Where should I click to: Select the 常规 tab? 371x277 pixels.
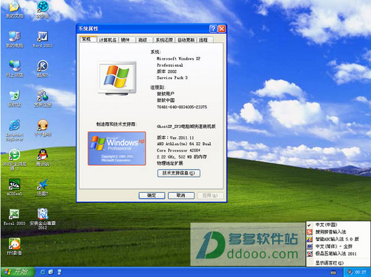[88, 40]
